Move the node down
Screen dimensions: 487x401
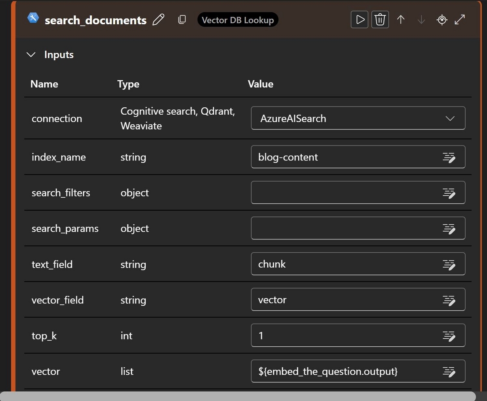(x=421, y=19)
